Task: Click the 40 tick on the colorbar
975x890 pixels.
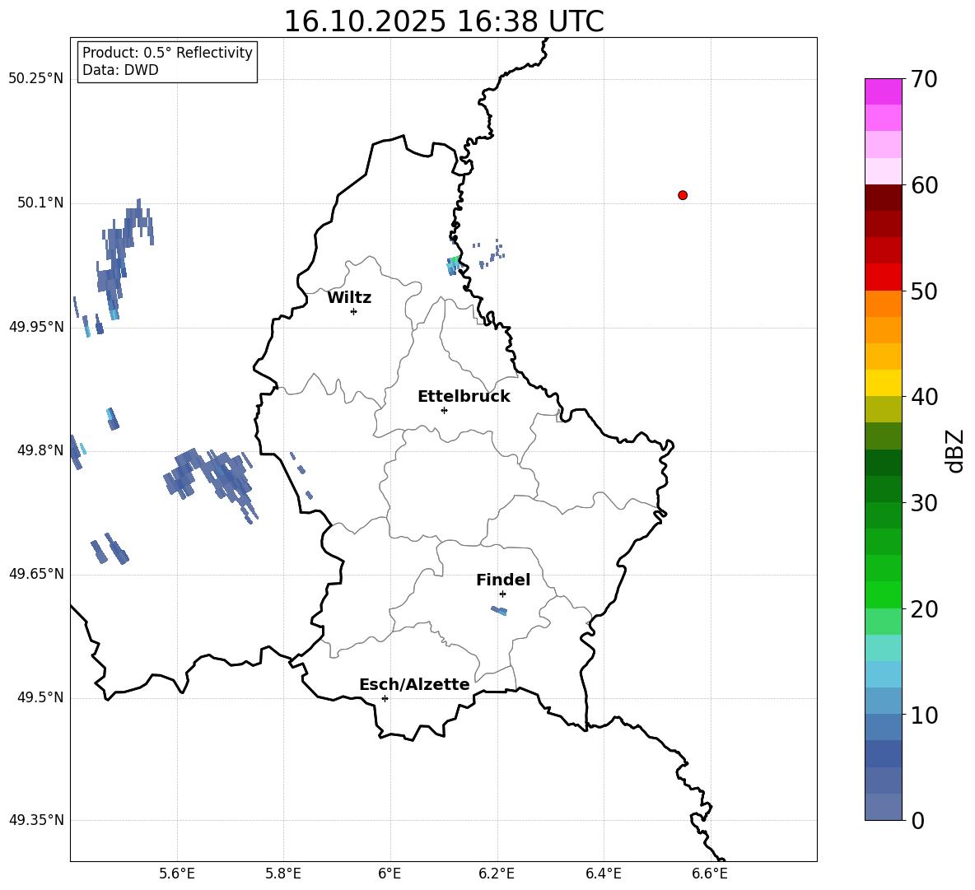Action: pyautogui.click(x=924, y=397)
